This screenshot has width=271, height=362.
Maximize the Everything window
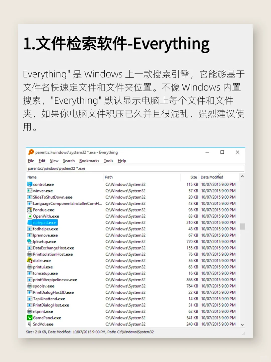[222, 152]
